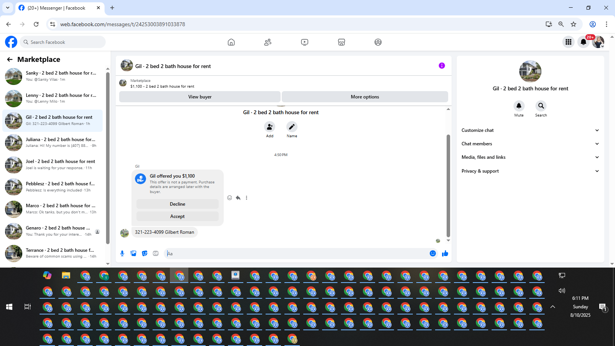Mute the conversation with the bell icon
Screen dimensions: 615x346
coord(519,106)
